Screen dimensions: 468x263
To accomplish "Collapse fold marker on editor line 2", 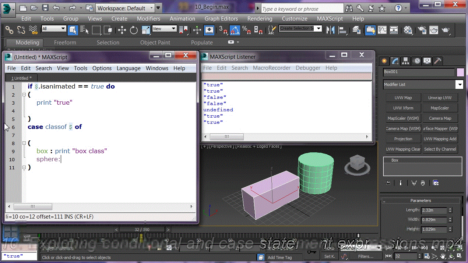I will click(24, 95).
